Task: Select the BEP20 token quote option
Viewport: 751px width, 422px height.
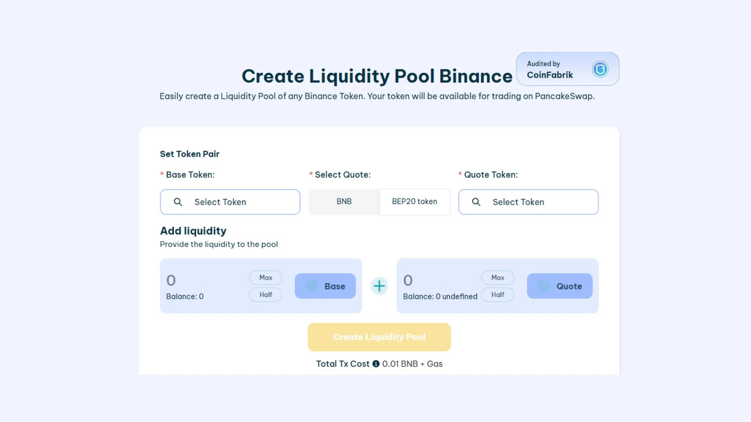Action: coord(415,202)
